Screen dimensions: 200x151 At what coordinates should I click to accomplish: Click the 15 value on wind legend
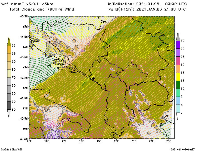pyautogui.click(x=183, y=73)
